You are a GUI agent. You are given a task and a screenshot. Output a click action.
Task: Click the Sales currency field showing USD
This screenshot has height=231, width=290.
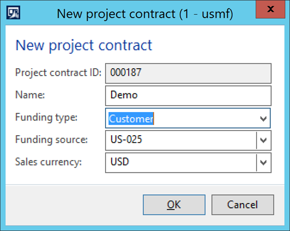(181, 162)
